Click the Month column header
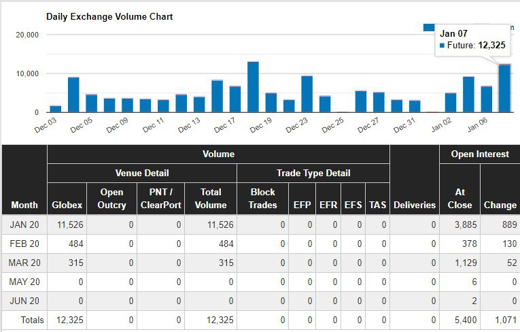520x332 pixels. (24, 205)
